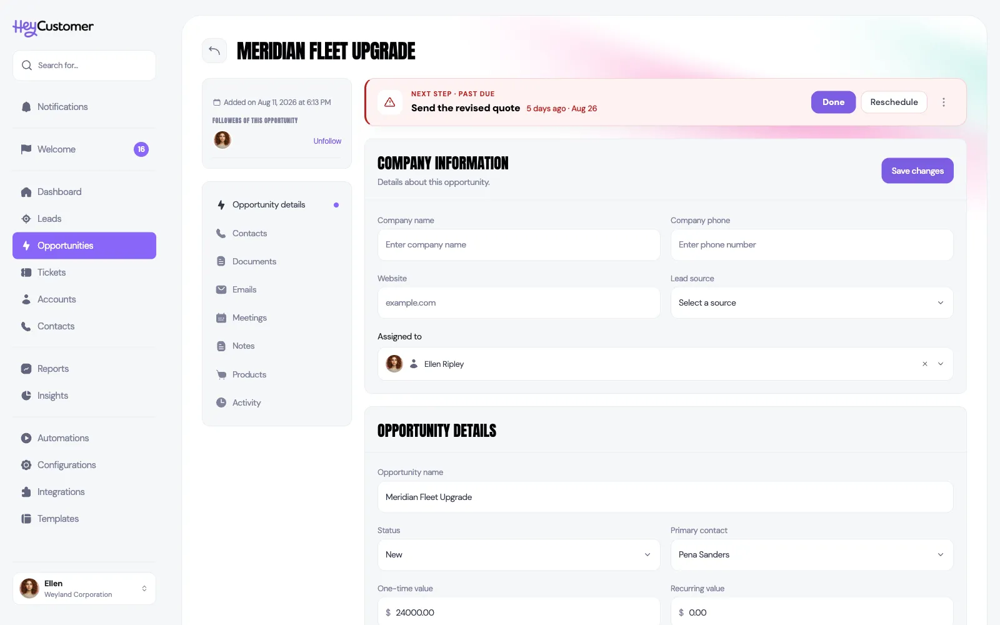Click the calendar icon beside Added on date
This screenshot has width=1000, height=625.
click(217, 102)
